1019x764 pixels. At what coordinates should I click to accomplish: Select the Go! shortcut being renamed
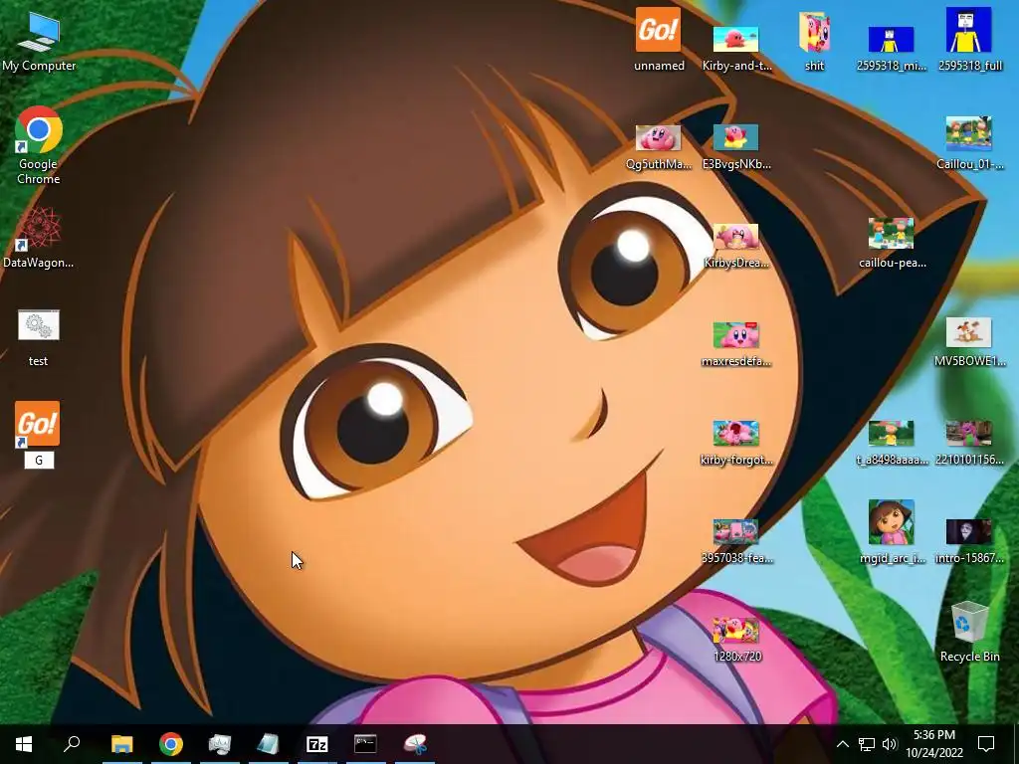[38, 424]
